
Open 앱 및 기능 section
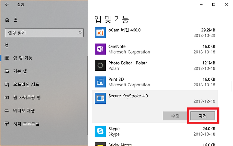pyautogui.click(x=23, y=58)
